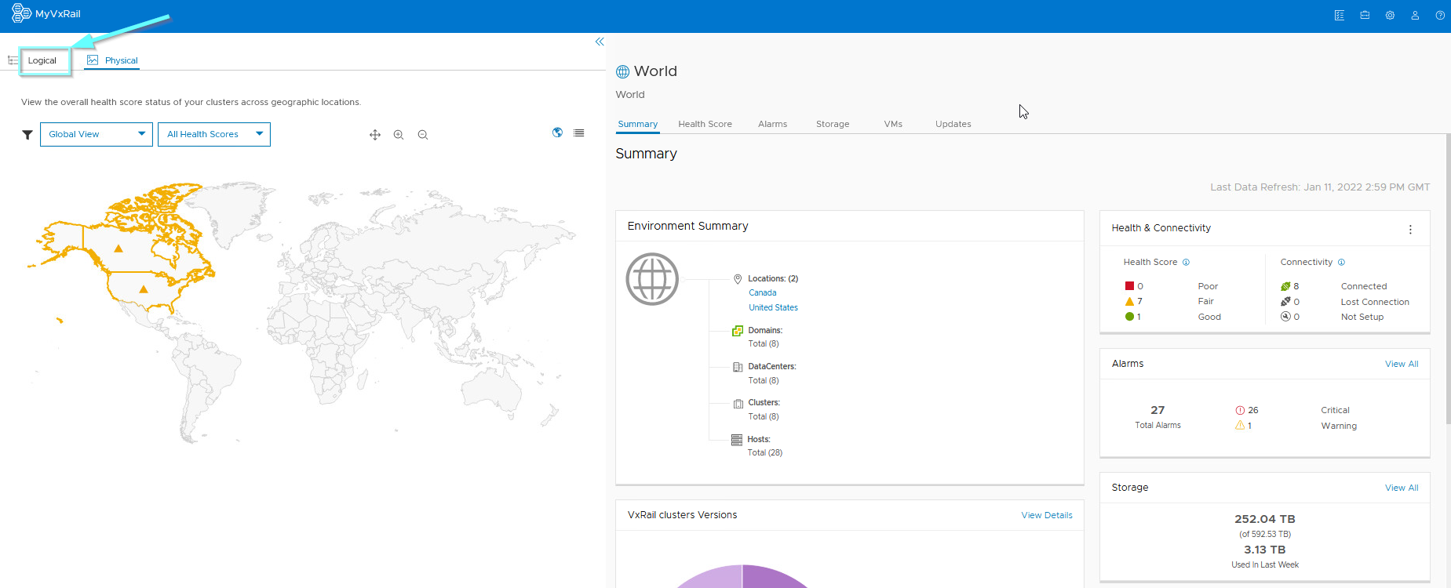Open the Health Score tab
The width and height of the screenshot is (1451, 588).
[705, 124]
